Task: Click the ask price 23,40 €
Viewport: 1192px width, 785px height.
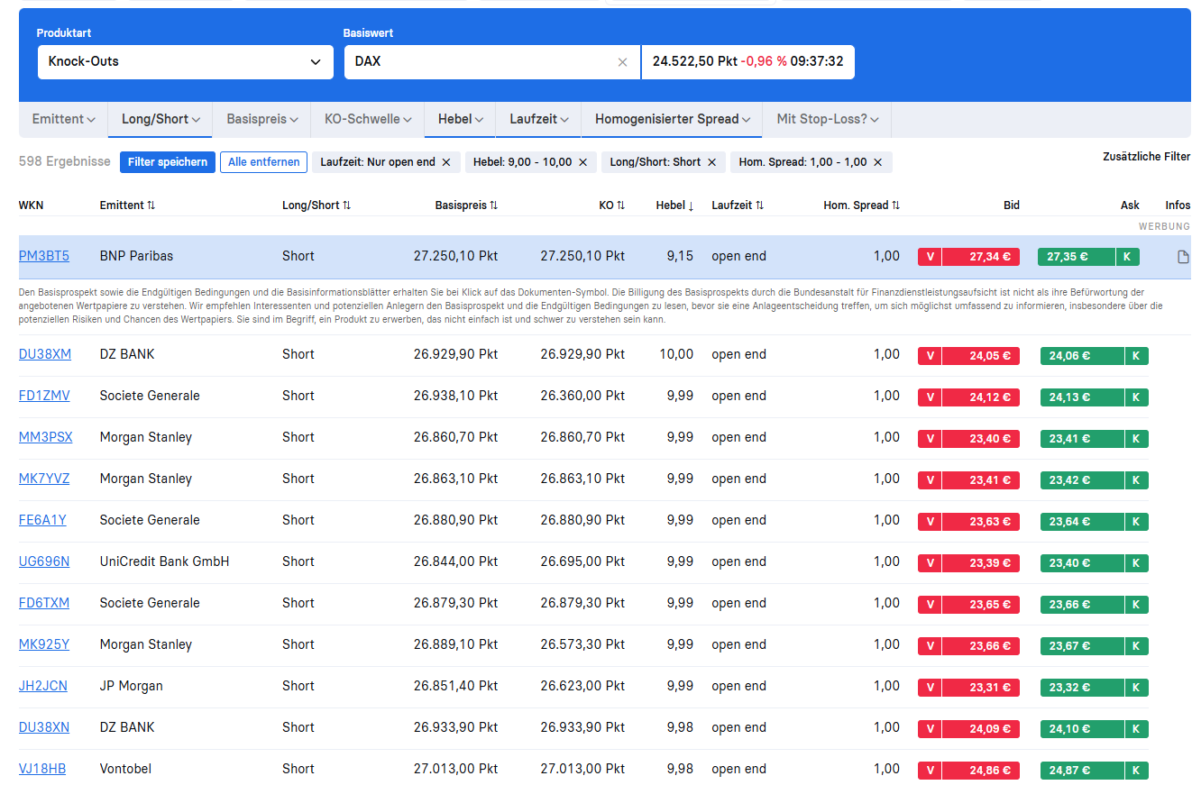Action: click(x=1082, y=562)
